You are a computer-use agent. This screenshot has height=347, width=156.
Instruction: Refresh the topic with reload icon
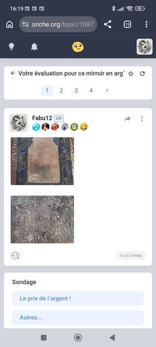coord(142,74)
